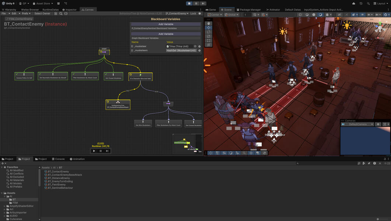The image size is (391, 221).
Task: Click the Unity Cloud icon
Action: 354,3
